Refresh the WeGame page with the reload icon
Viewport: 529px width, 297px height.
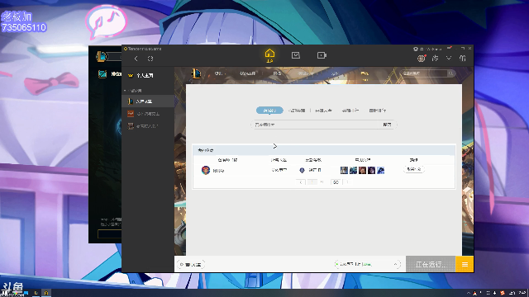[150, 59]
